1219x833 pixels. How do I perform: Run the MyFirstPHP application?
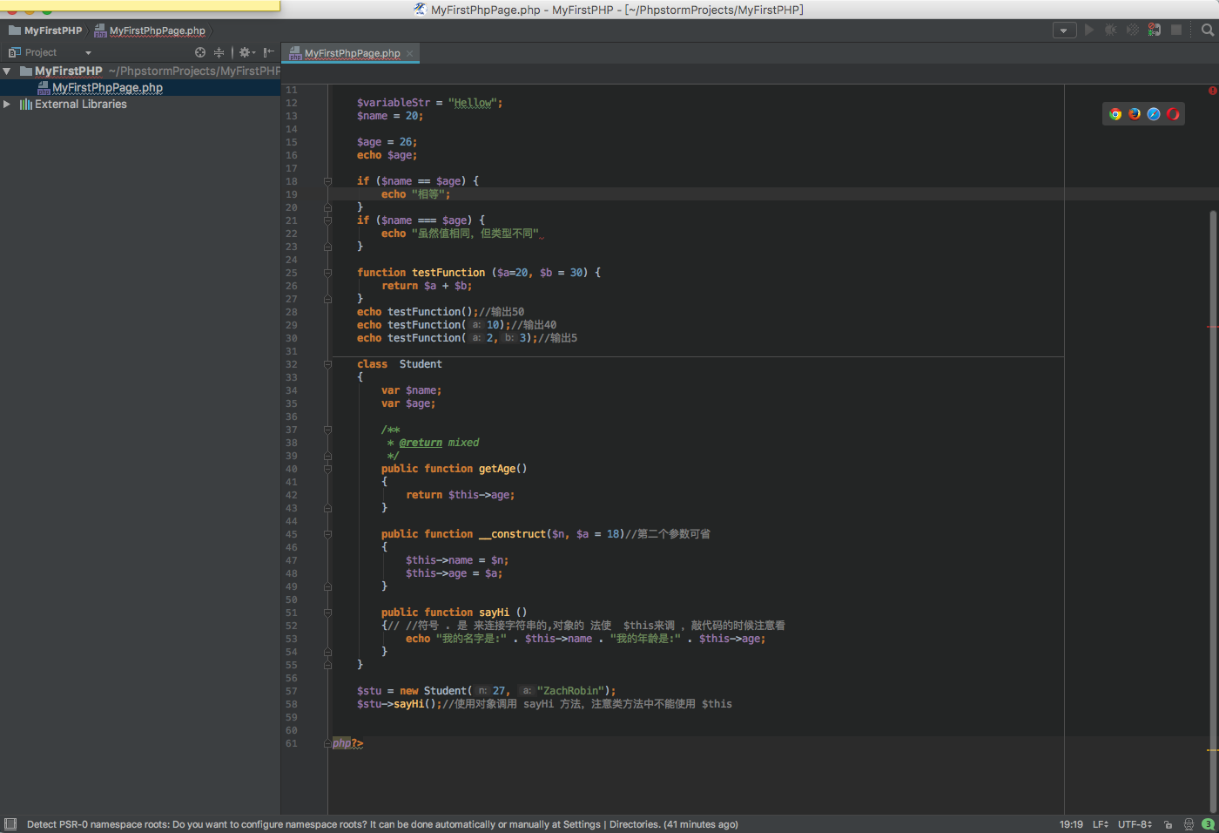1088,30
